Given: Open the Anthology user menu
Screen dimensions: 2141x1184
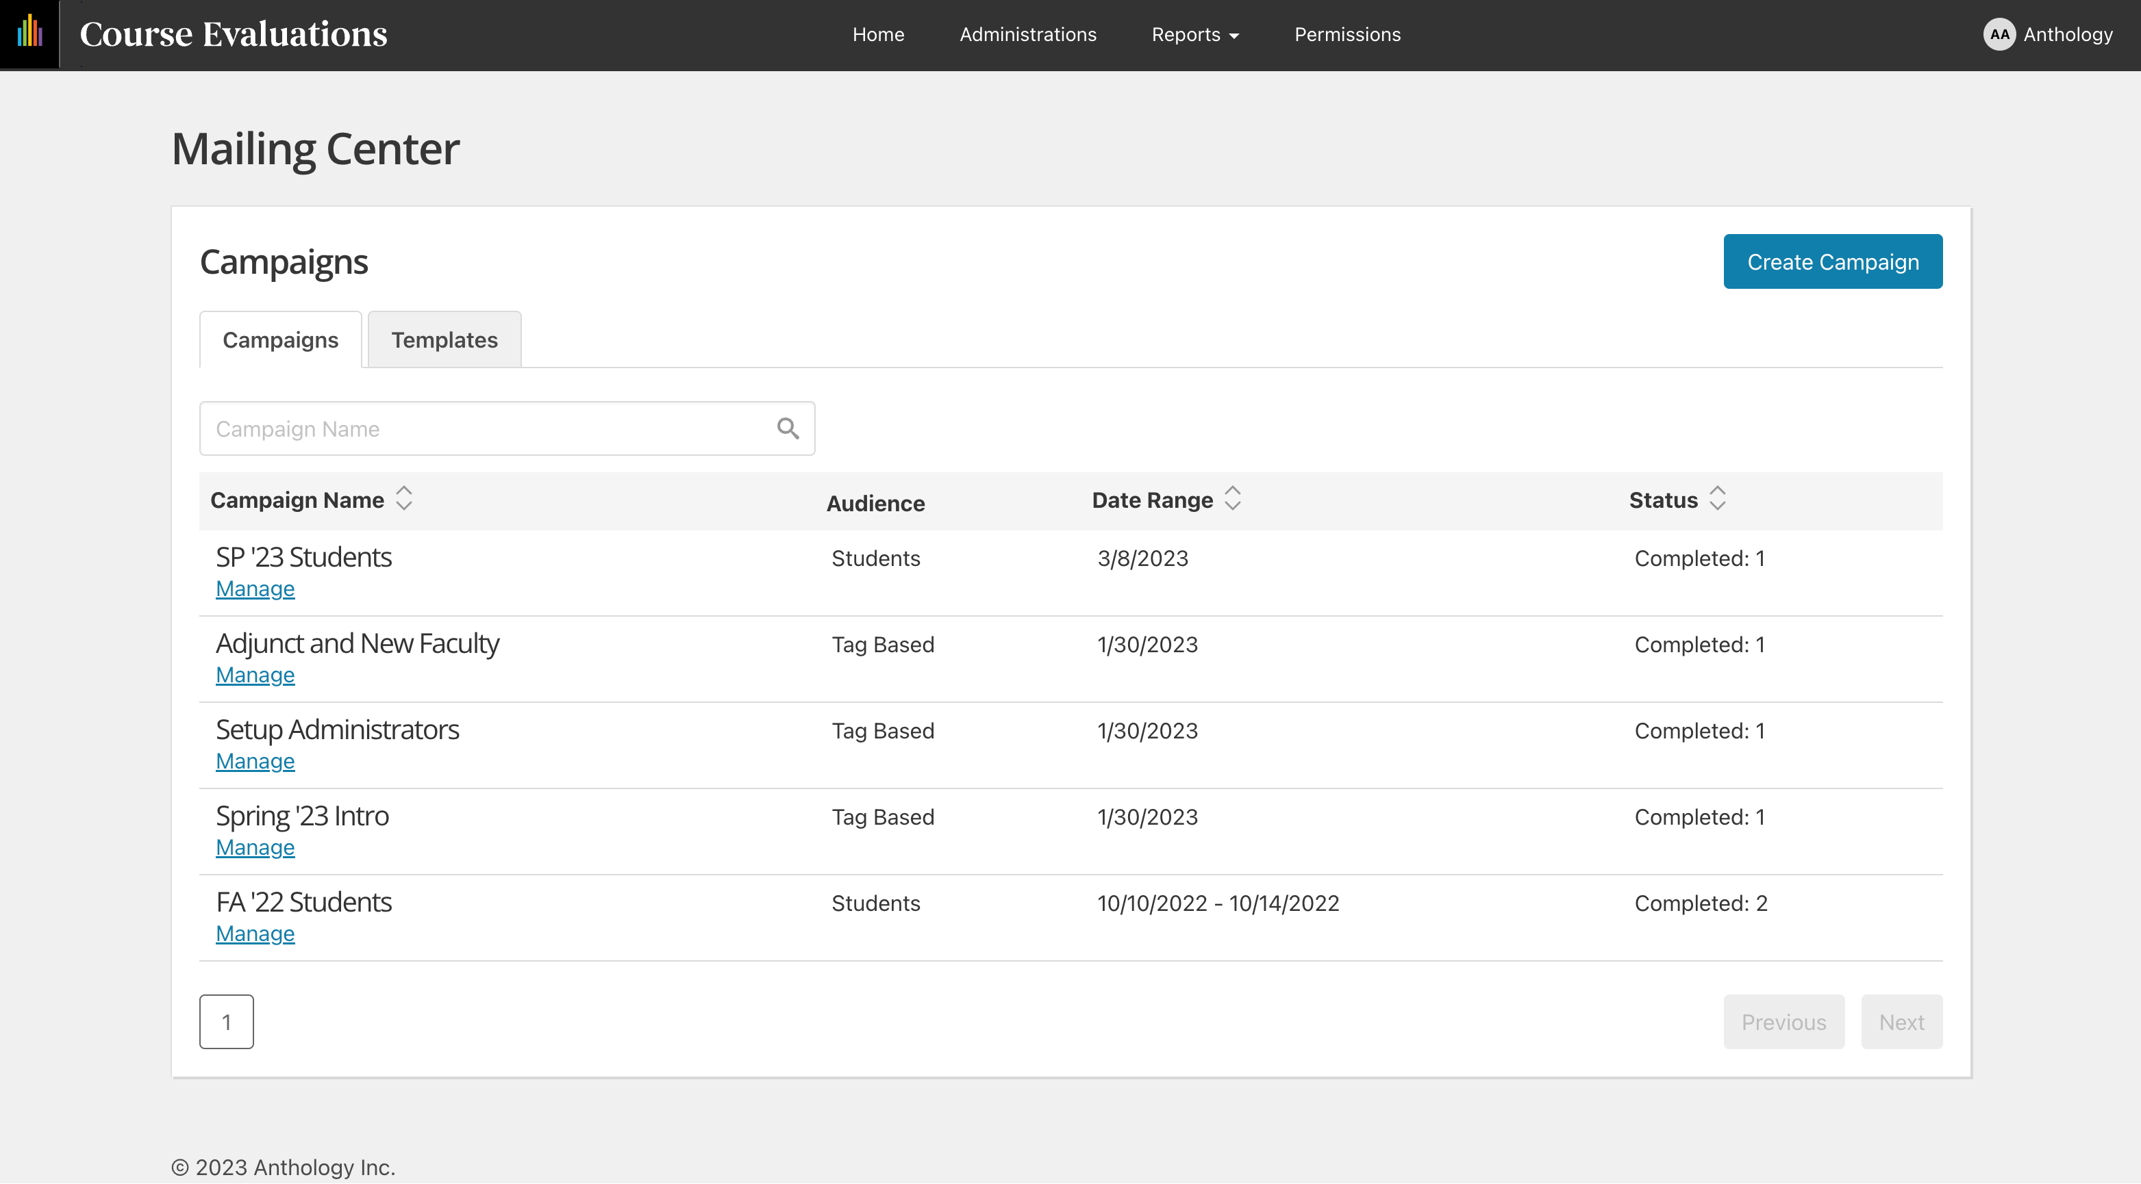Looking at the screenshot, I should 2048,34.
